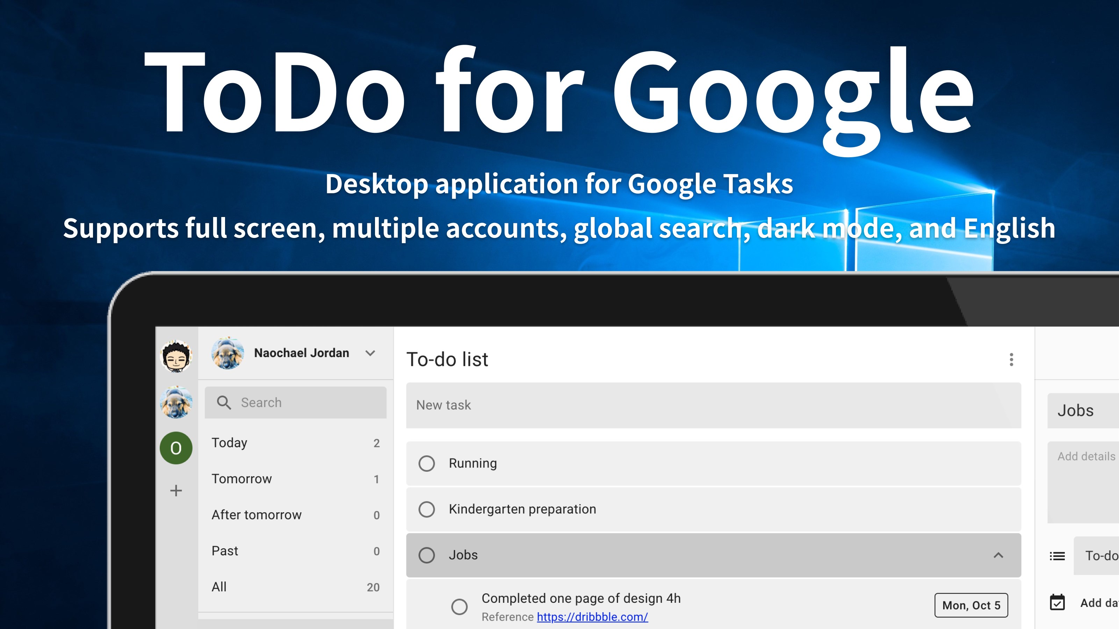The width and height of the screenshot is (1119, 629).
Task: Click the calendar icon beside Add date
Action: point(1057,602)
